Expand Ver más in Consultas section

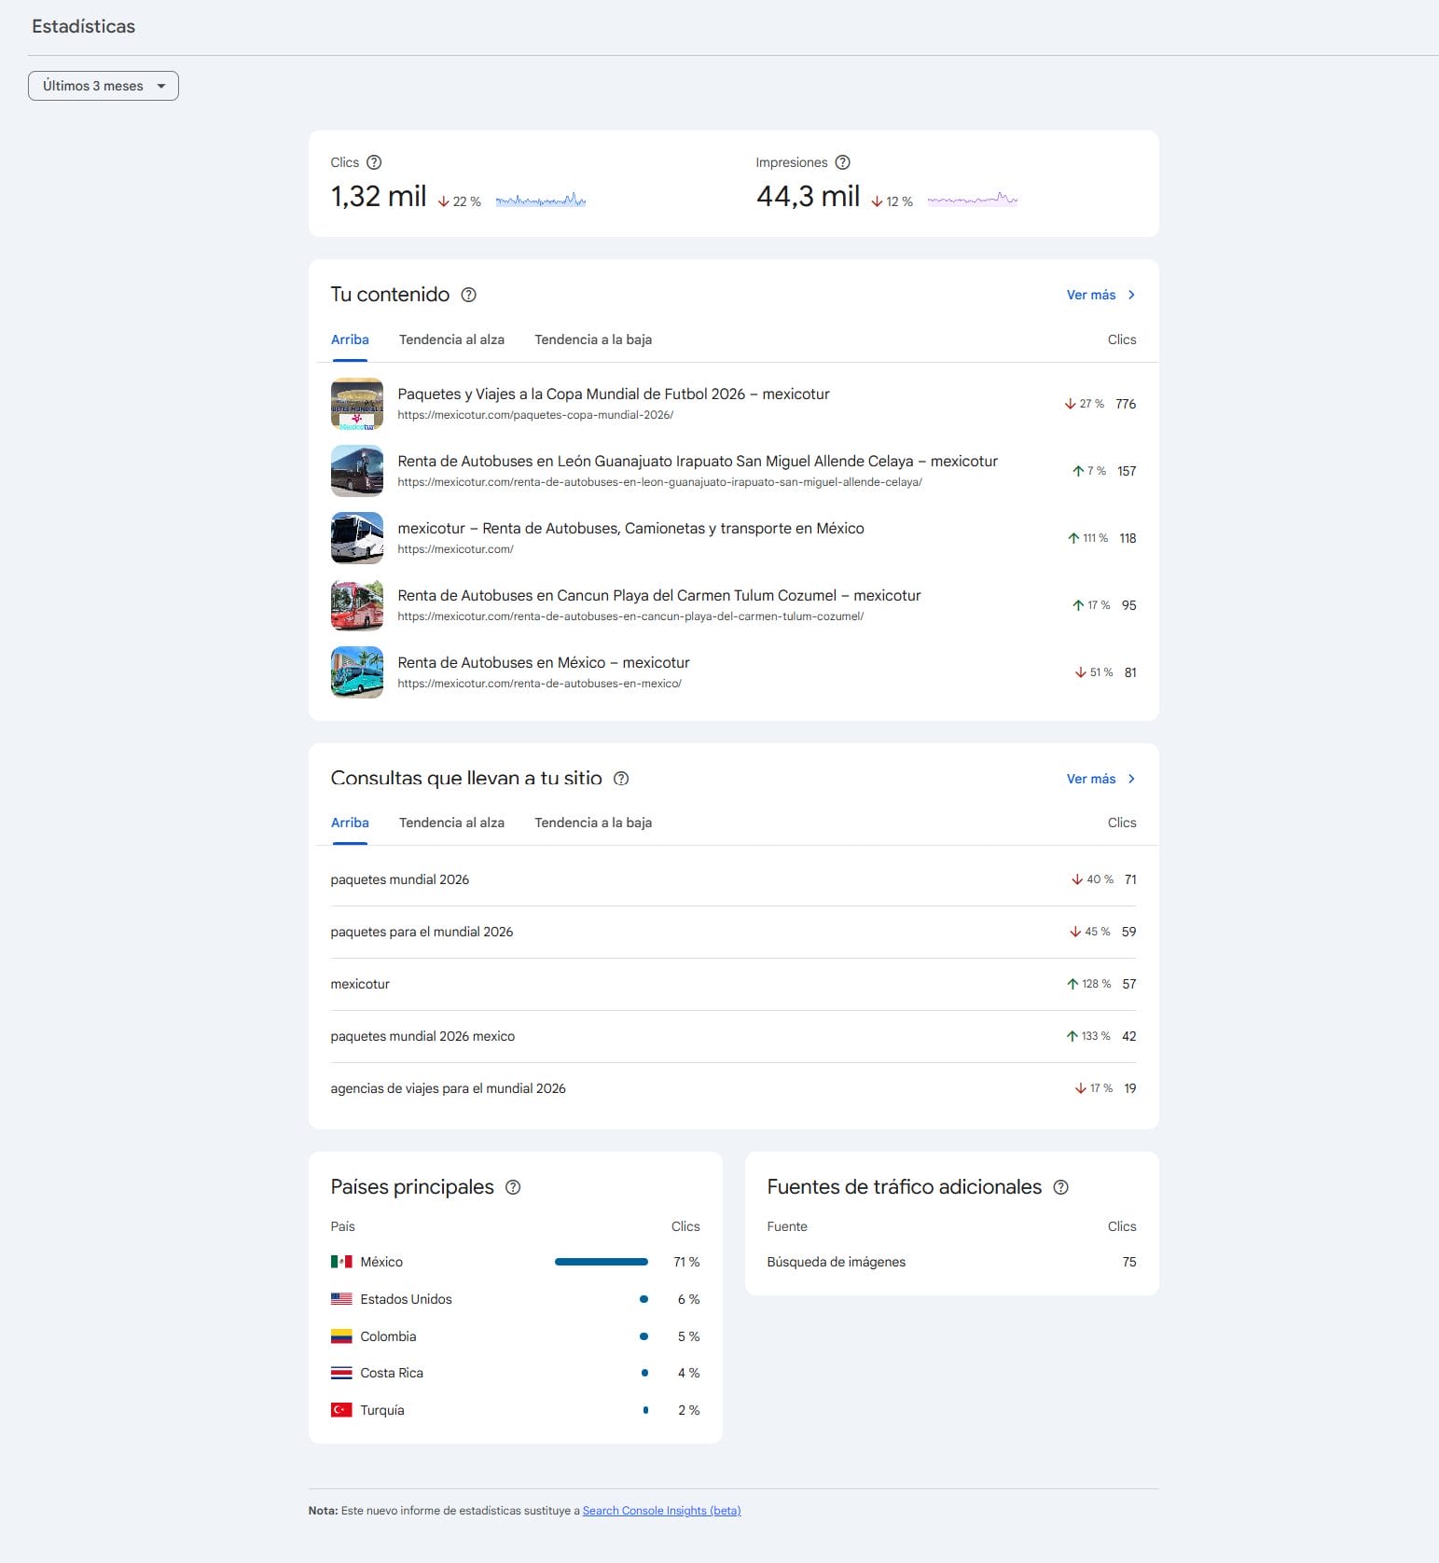1100,779
